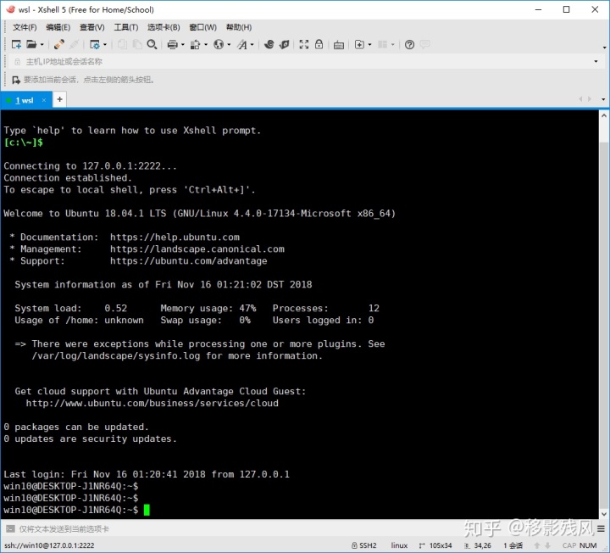
Task: Open the compose bar hamburger menu
Action: (x=601, y=529)
